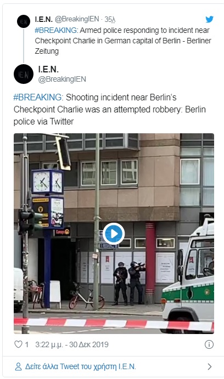Open the tweet info circle icon
Screen dimensions: 224x379
click(x=209, y=344)
